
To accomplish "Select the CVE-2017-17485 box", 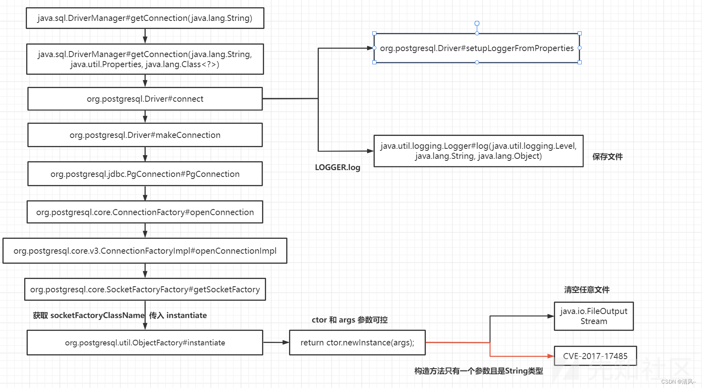I will (595, 356).
